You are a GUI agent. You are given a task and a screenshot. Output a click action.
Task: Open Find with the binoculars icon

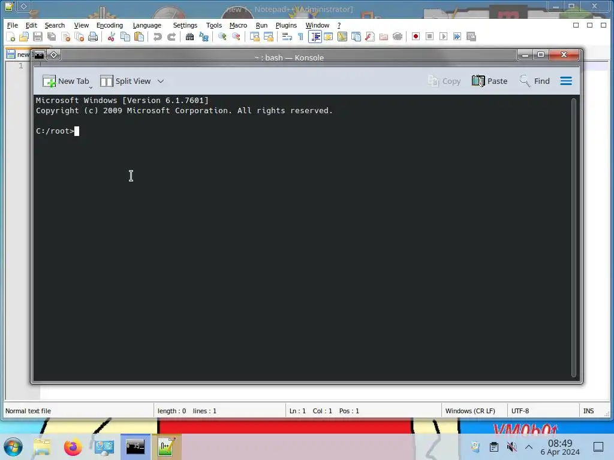click(x=190, y=37)
